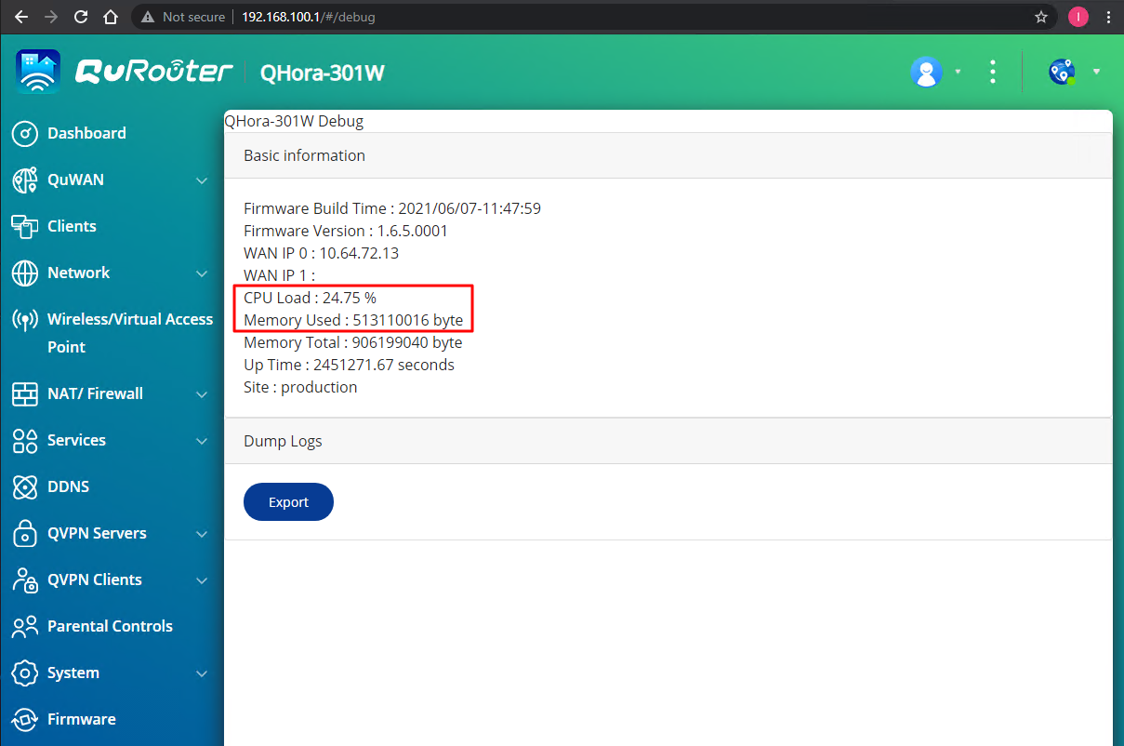The image size is (1124, 746).
Task: Click the Firmware update icon
Action: 24,719
